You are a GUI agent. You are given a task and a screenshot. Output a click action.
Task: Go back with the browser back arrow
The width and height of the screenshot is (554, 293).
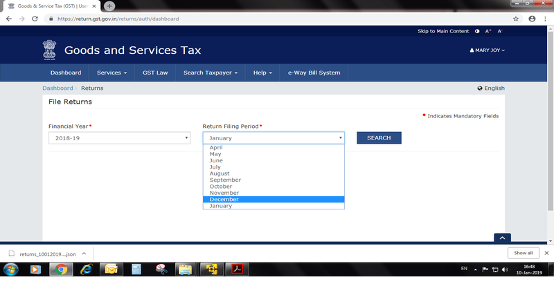[x=9, y=19]
